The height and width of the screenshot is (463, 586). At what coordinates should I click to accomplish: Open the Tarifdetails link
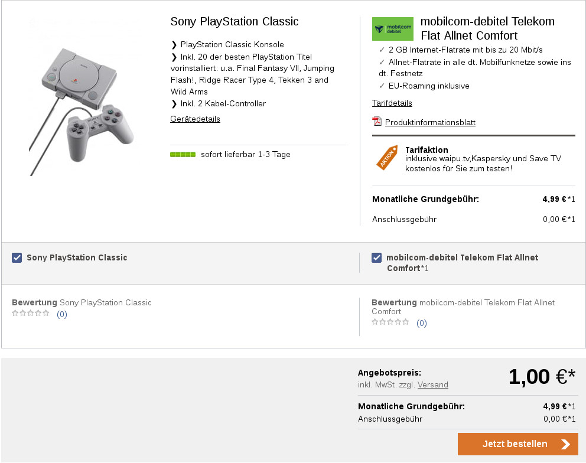click(x=392, y=103)
